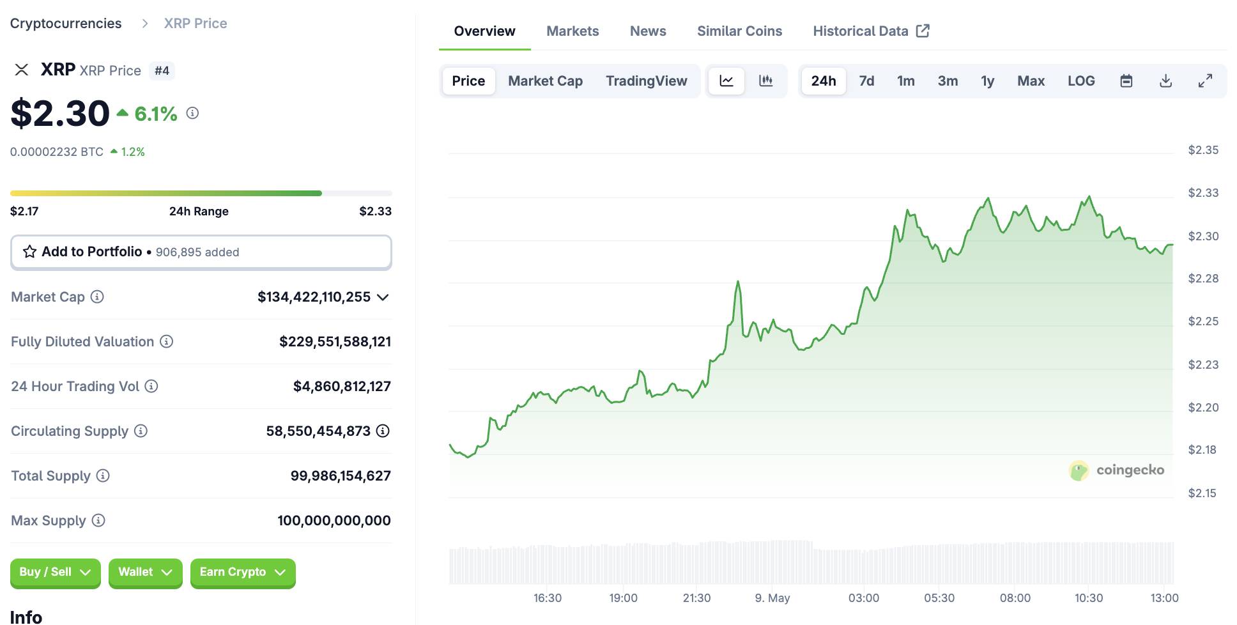The image size is (1237, 625).
Task: Select the TradingView chart toggle
Action: pos(646,81)
